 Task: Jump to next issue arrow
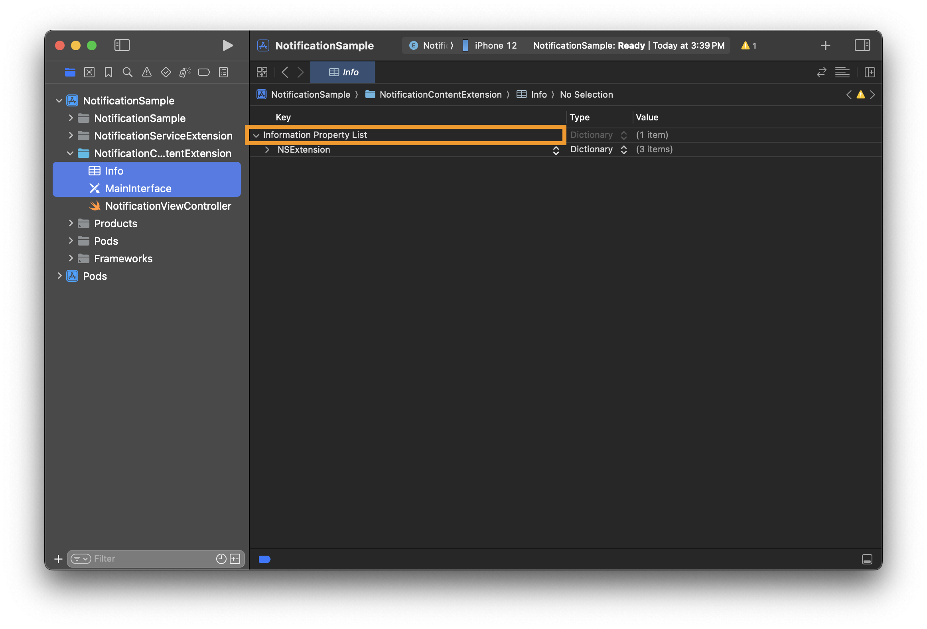(872, 94)
